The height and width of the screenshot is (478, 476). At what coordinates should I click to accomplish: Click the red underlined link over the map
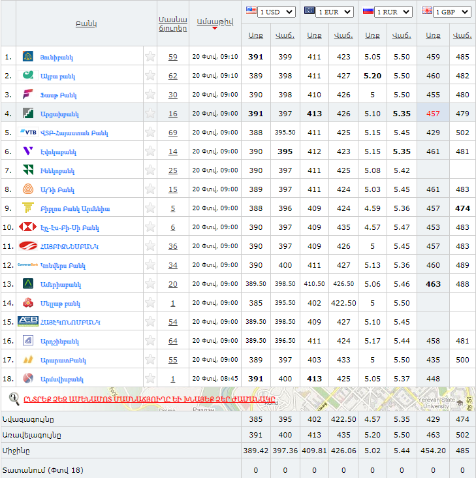150,399
